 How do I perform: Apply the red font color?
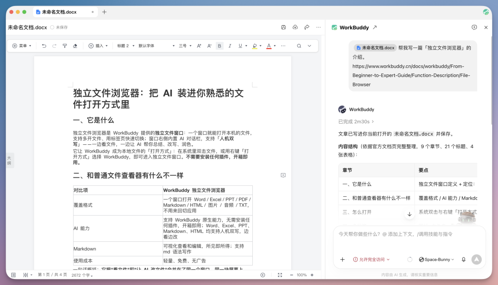pyautogui.click(x=269, y=46)
